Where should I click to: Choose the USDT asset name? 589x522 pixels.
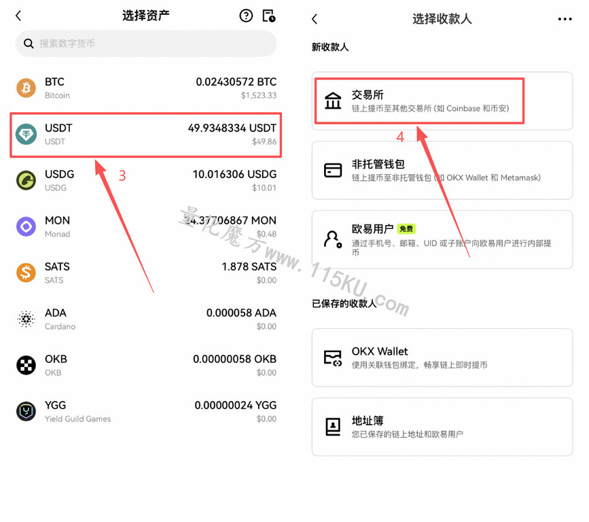[58, 128]
